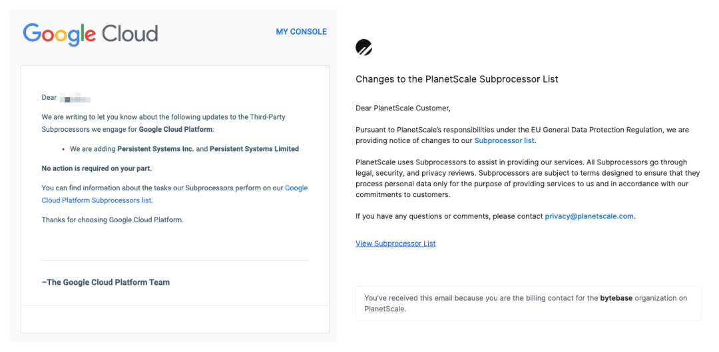Click the Google Cloud logo
Viewport: 719px width, 352px height.
tap(91, 35)
